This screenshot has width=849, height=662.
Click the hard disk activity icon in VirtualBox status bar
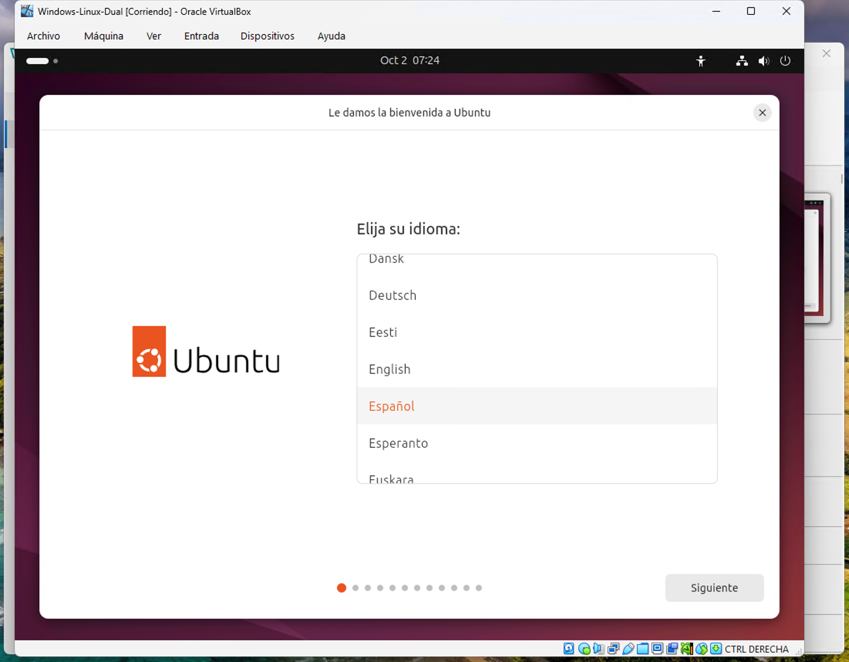pyautogui.click(x=569, y=649)
